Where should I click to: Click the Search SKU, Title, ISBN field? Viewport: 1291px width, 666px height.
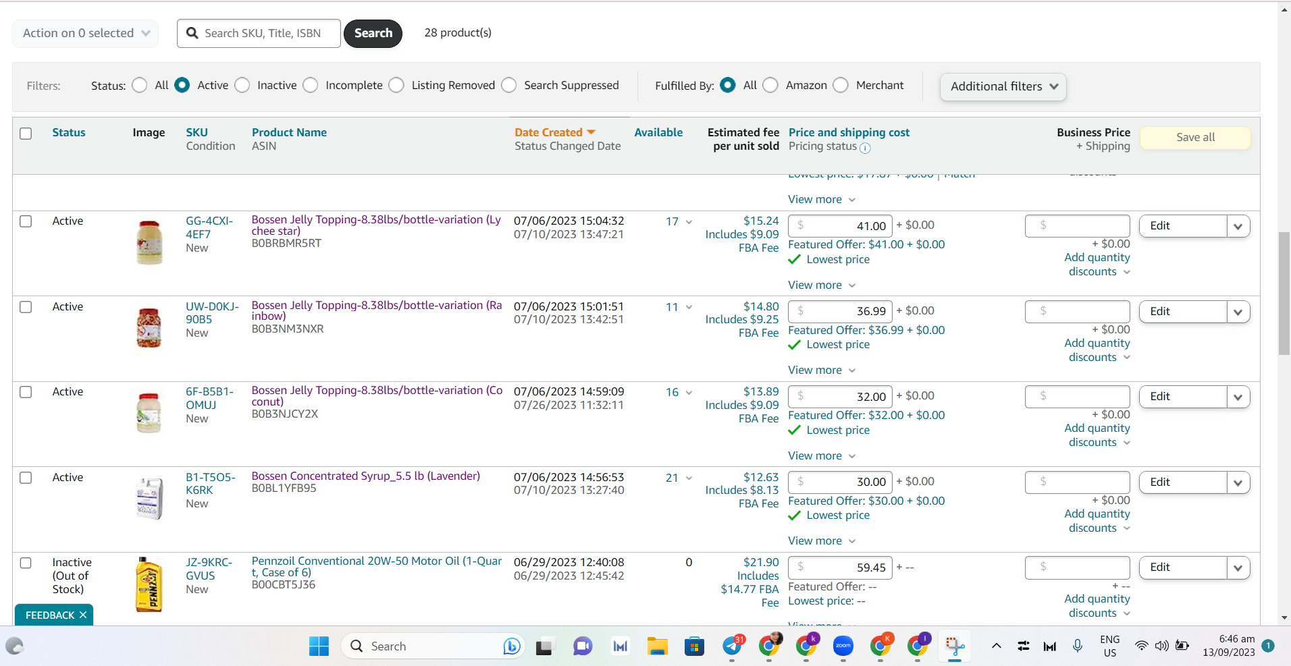click(x=259, y=33)
